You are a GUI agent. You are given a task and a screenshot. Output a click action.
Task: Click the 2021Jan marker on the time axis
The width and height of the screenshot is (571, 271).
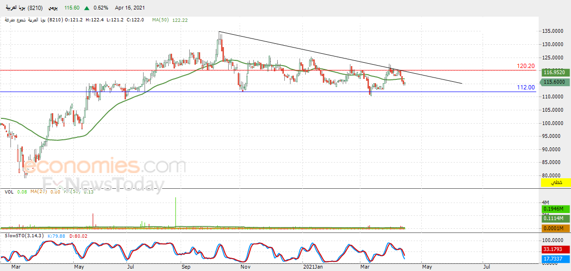tap(313, 267)
